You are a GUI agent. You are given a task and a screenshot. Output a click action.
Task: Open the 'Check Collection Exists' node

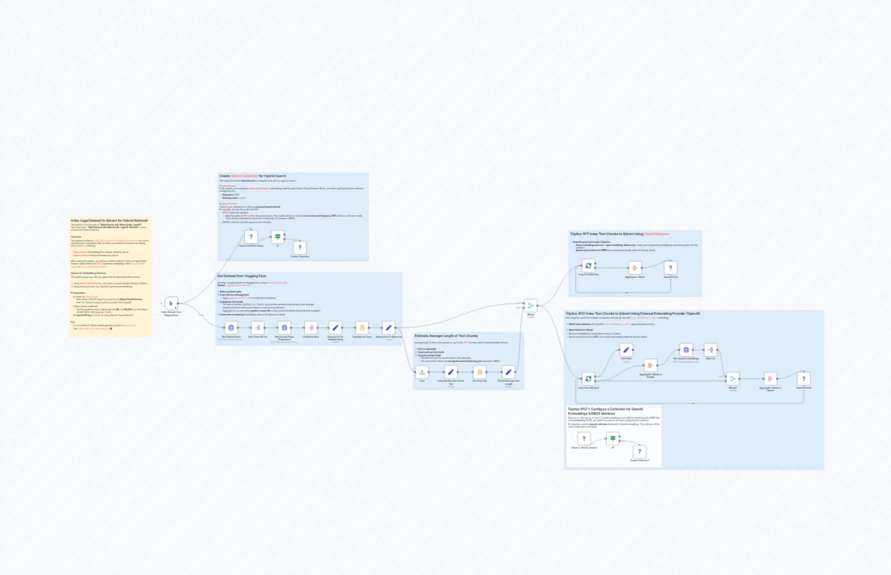pos(251,236)
